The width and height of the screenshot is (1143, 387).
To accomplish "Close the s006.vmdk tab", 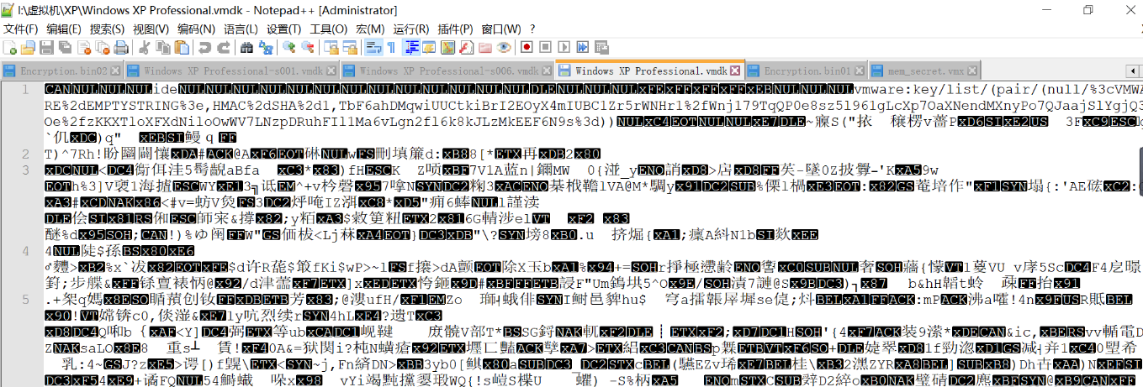I will (546, 71).
